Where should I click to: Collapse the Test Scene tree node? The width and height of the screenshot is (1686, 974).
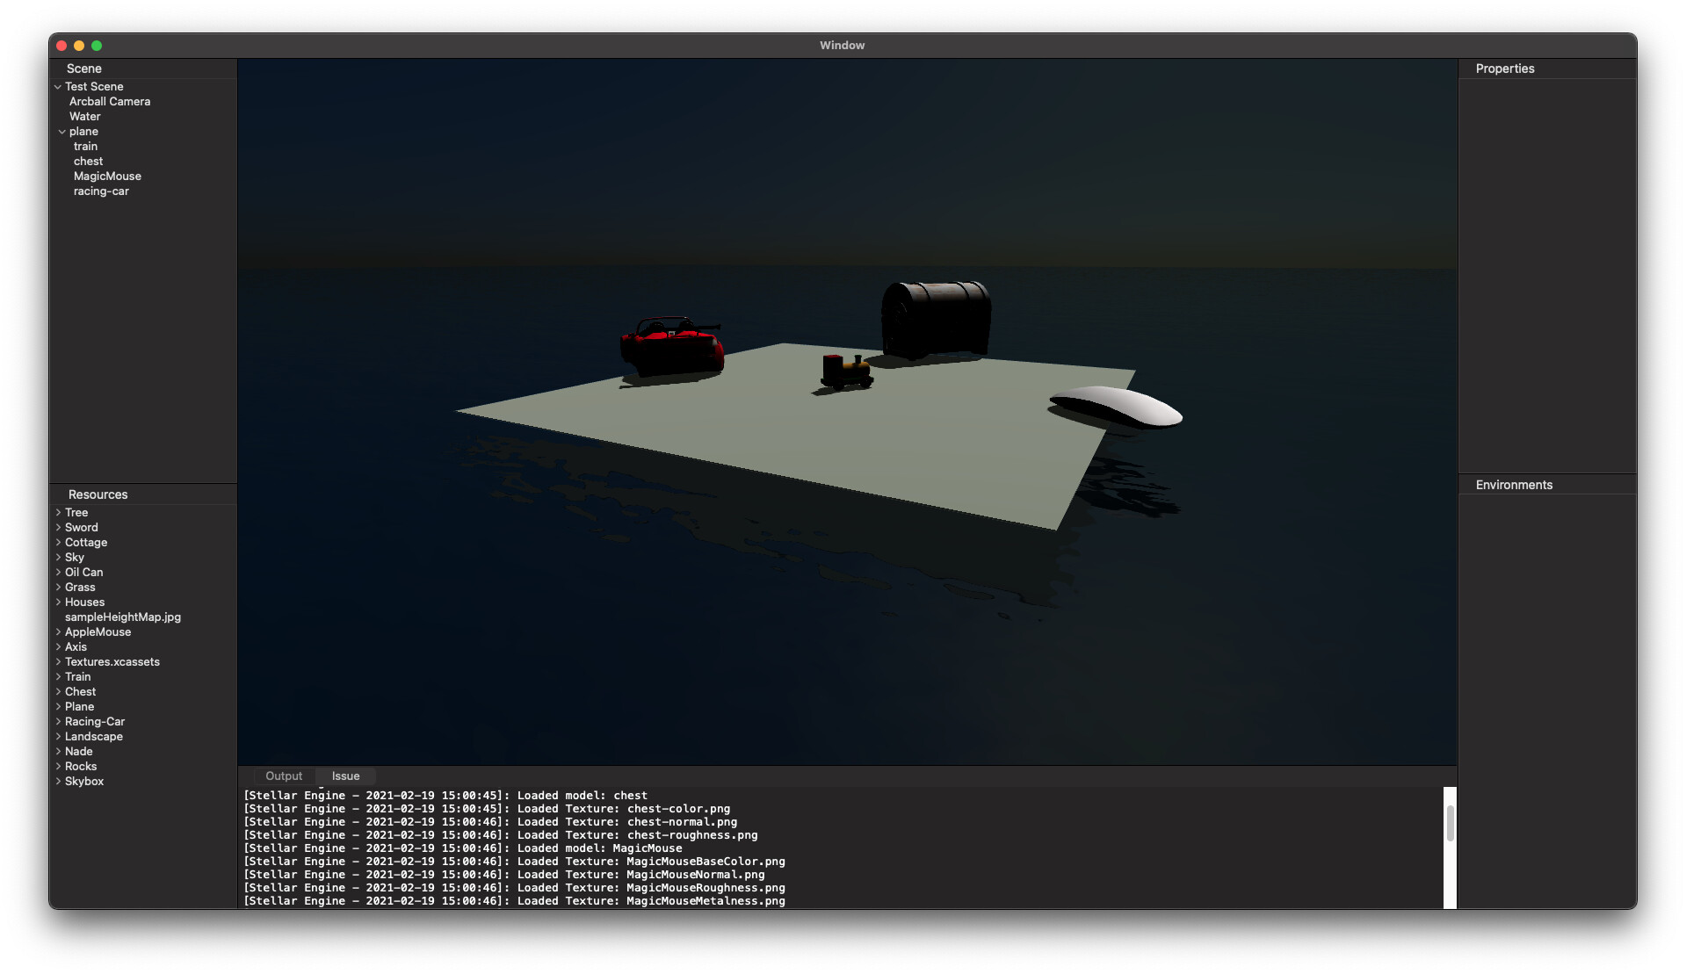pos(58,87)
